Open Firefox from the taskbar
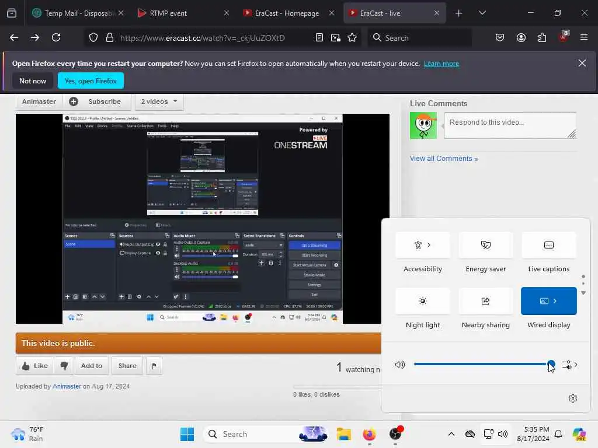 click(369, 434)
